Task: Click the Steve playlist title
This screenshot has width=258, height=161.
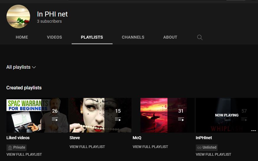Action: pos(75,138)
